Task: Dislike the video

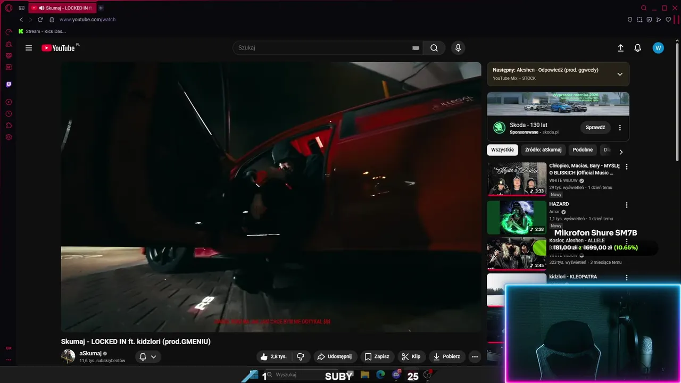Action: [x=301, y=356]
